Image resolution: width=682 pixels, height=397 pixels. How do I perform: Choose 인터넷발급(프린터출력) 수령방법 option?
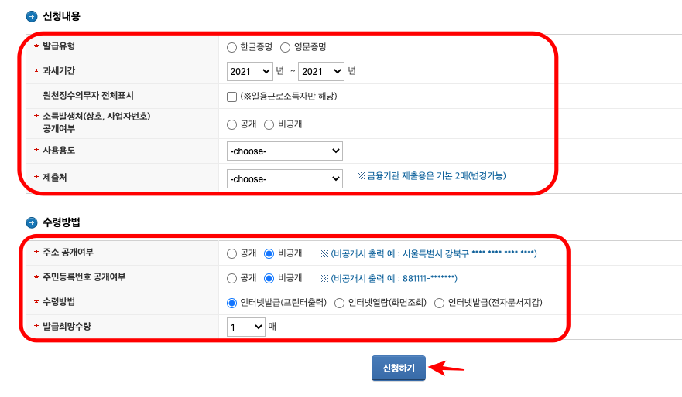tap(231, 304)
